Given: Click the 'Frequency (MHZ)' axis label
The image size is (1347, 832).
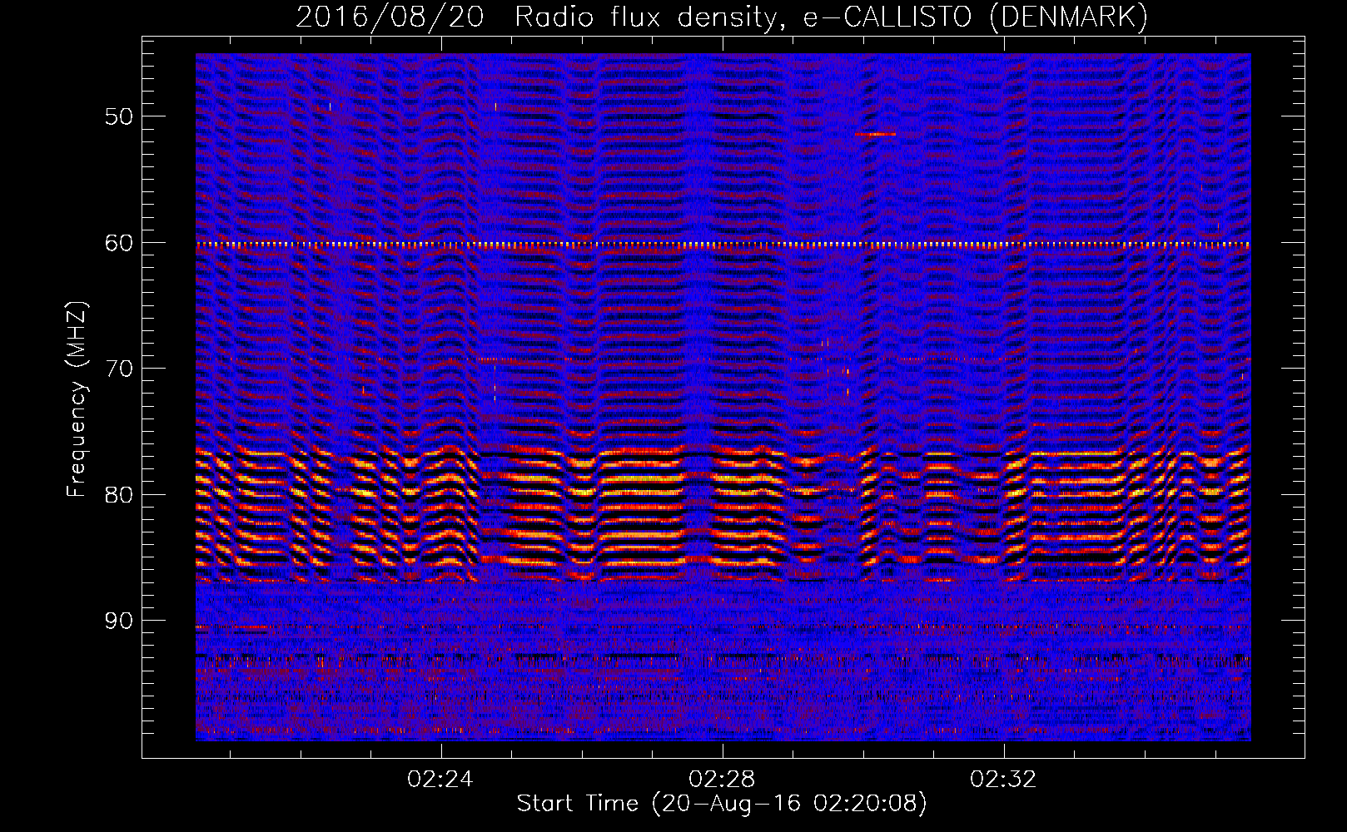Looking at the screenshot, I should coord(77,399).
